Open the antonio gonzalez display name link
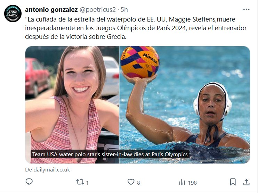The width and height of the screenshot is (258, 193). (x=51, y=9)
